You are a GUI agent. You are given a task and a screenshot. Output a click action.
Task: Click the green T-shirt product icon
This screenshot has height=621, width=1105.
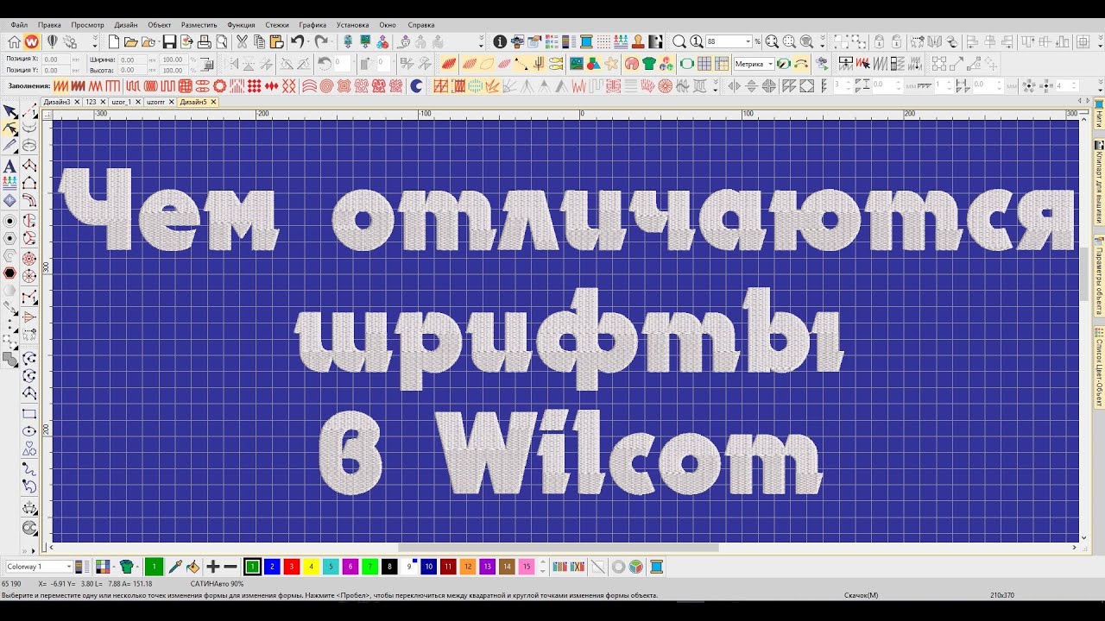click(x=648, y=64)
